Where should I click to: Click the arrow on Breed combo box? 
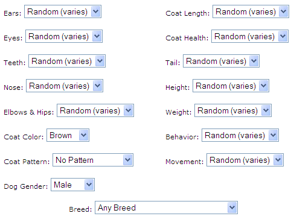pos(232,208)
